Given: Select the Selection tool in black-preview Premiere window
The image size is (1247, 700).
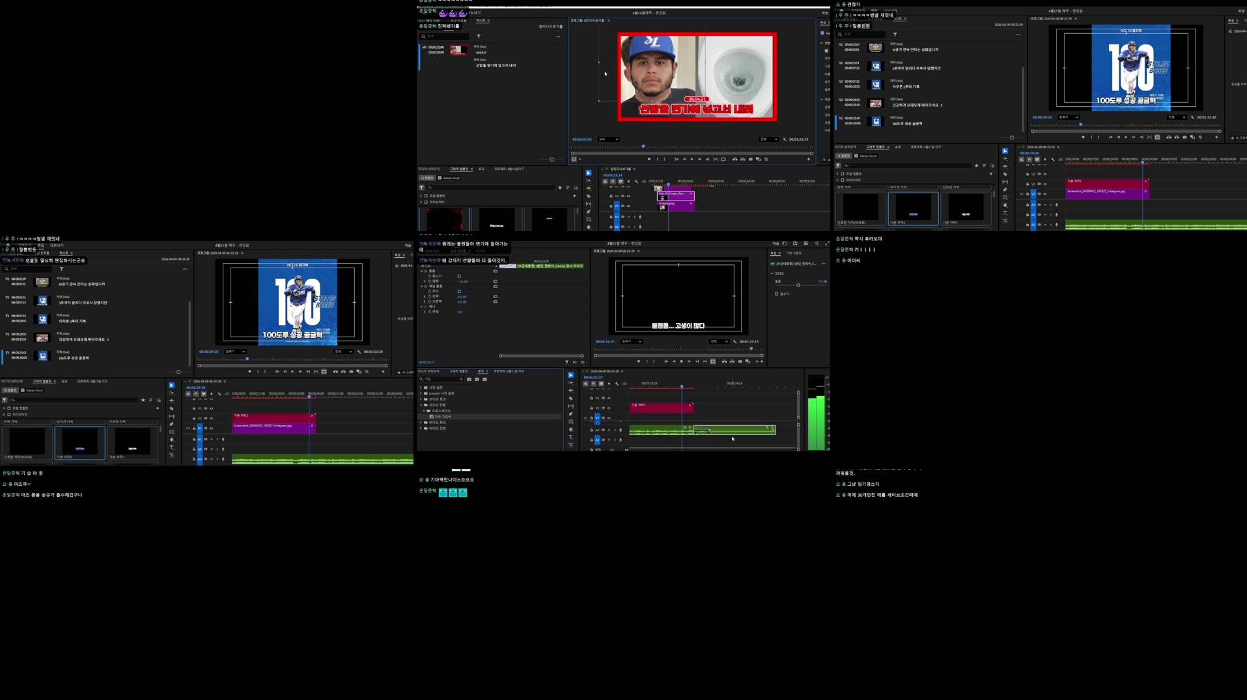Looking at the screenshot, I should point(571,375).
